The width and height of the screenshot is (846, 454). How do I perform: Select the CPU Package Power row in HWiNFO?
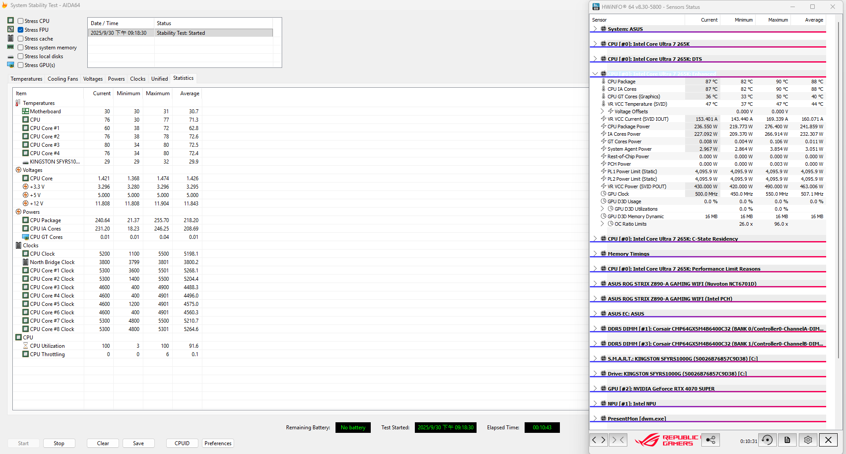coord(708,127)
